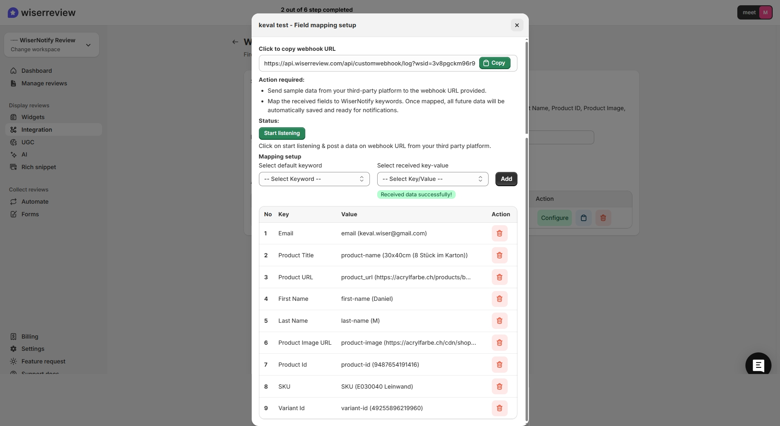Delete the Product Title mapping row
The height and width of the screenshot is (426, 780).
coord(499,255)
